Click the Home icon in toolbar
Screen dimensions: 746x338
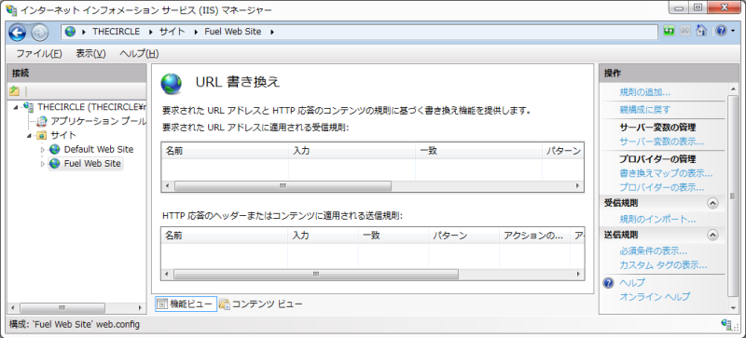(x=701, y=32)
